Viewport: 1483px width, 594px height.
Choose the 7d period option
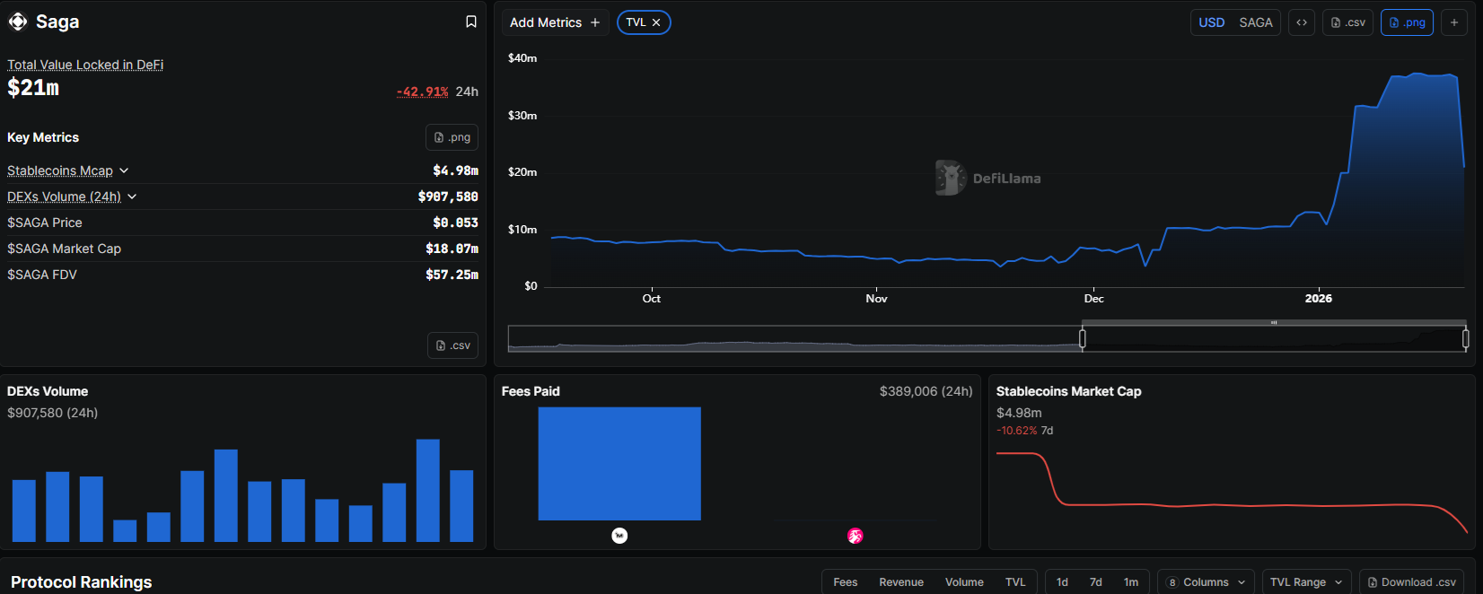click(x=1096, y=582)
